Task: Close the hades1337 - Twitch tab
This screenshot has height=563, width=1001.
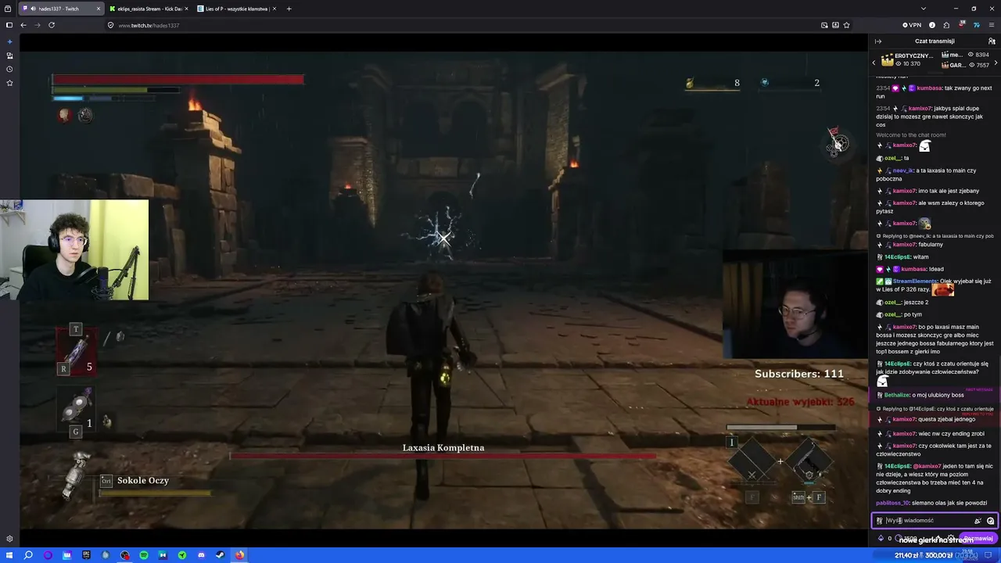Action: click(99, 9)
